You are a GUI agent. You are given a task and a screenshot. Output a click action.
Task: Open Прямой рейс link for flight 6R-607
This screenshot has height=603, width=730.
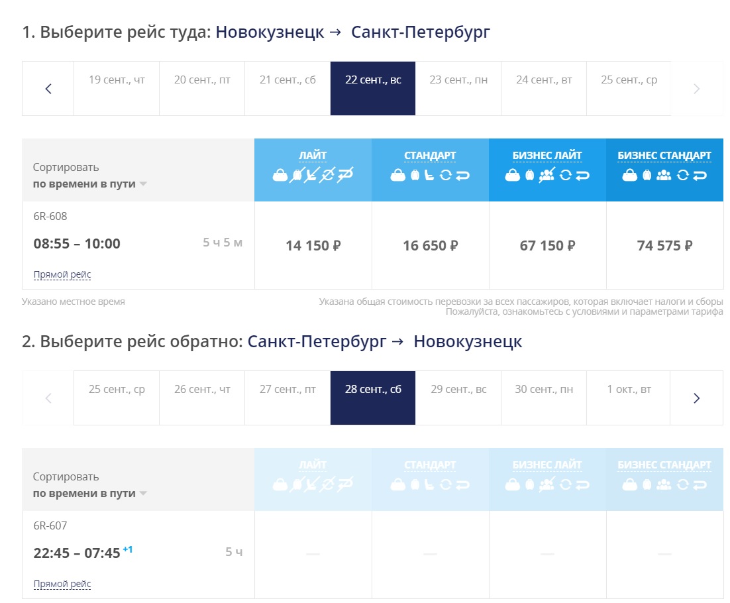62,584
